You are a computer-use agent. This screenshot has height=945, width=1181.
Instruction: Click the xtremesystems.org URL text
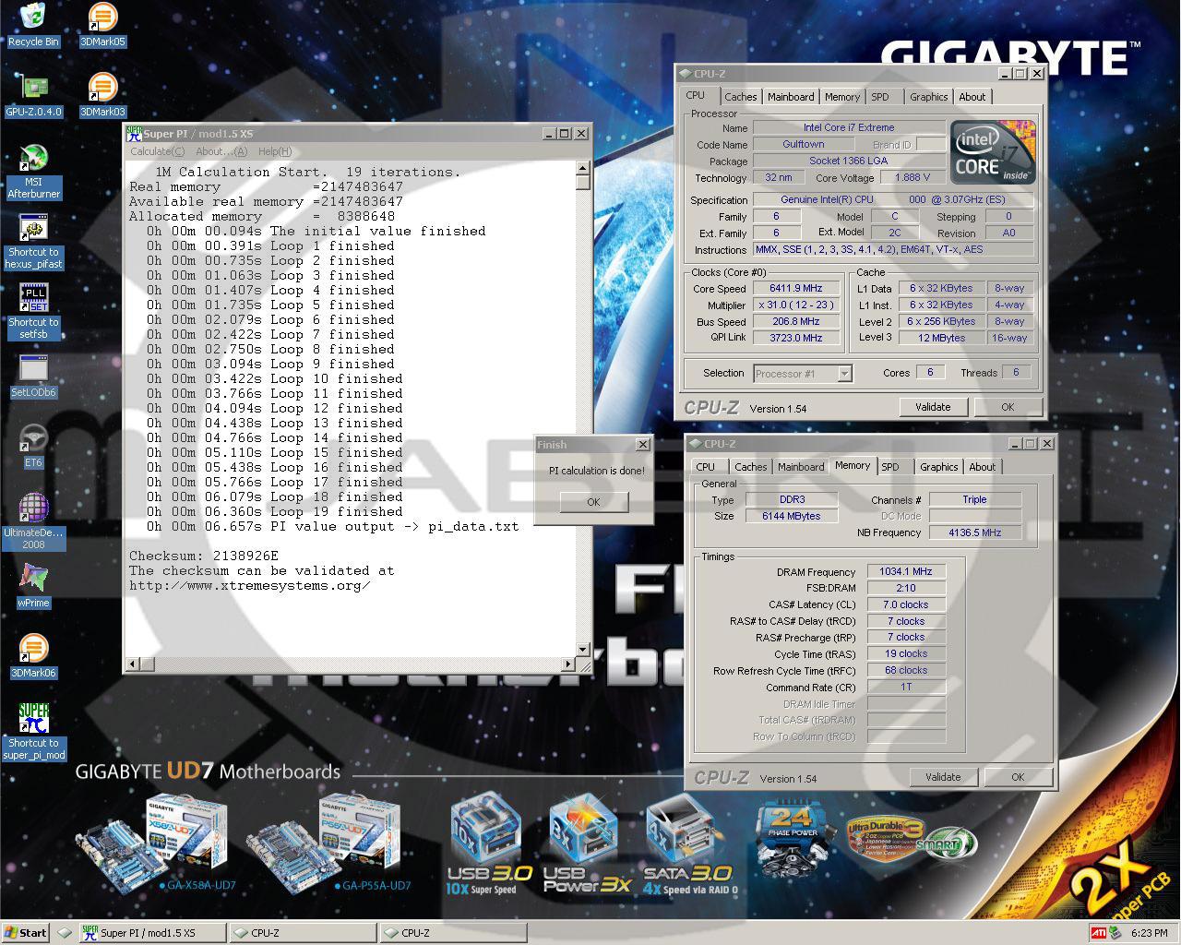coord(250,585)
